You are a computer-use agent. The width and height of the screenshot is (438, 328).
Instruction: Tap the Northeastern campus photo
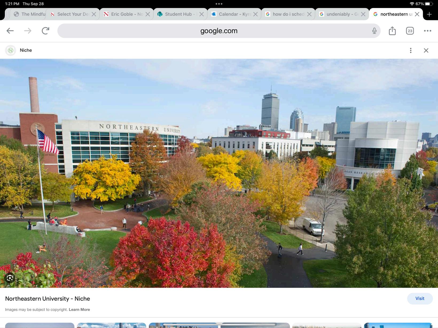point(219,173)
